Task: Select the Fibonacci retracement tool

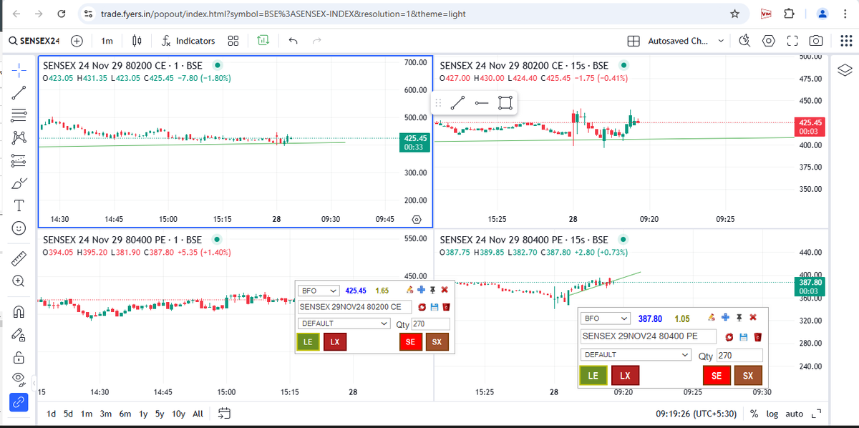Action: (x=19, y=114)
